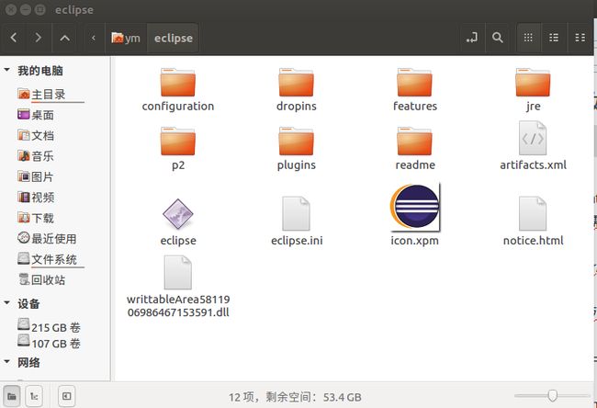
Task: Open 文件系统 in the sidebar
Action: point(47,259)
